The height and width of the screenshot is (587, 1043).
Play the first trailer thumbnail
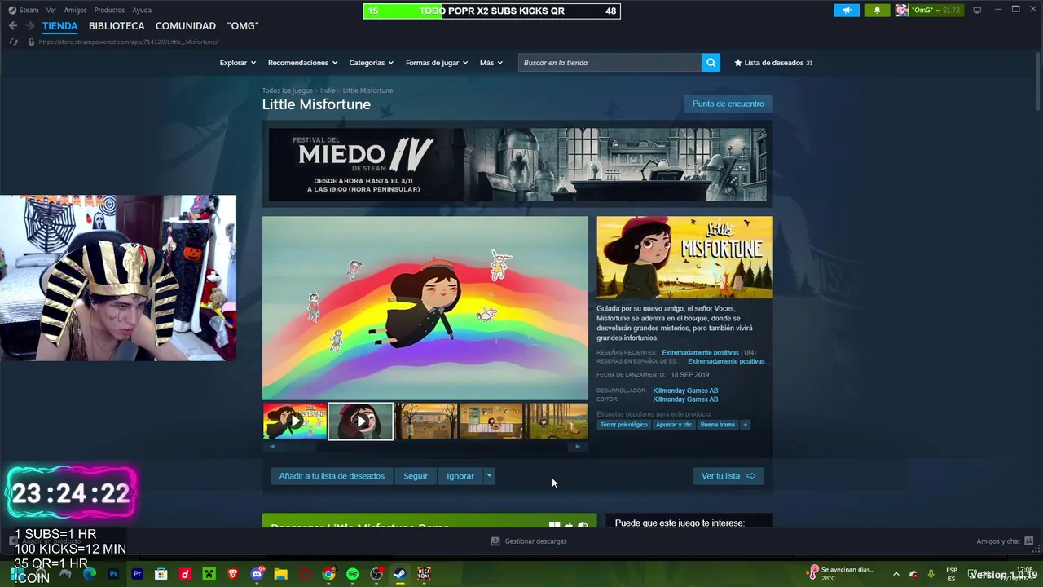tap(295, 421)
